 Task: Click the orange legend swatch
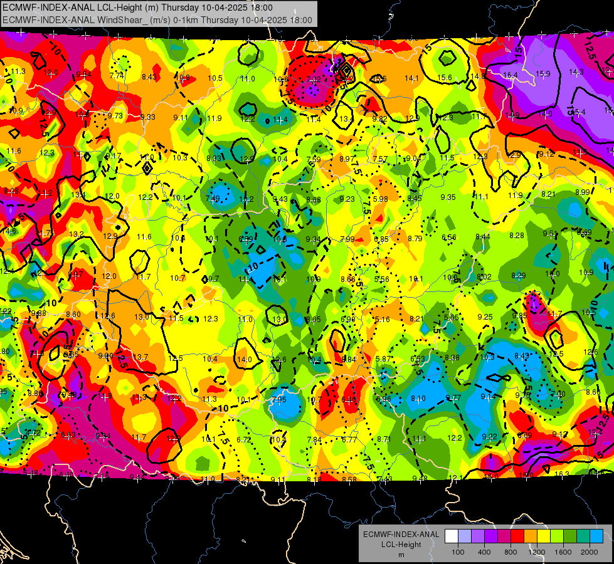[x=531, y=536]
